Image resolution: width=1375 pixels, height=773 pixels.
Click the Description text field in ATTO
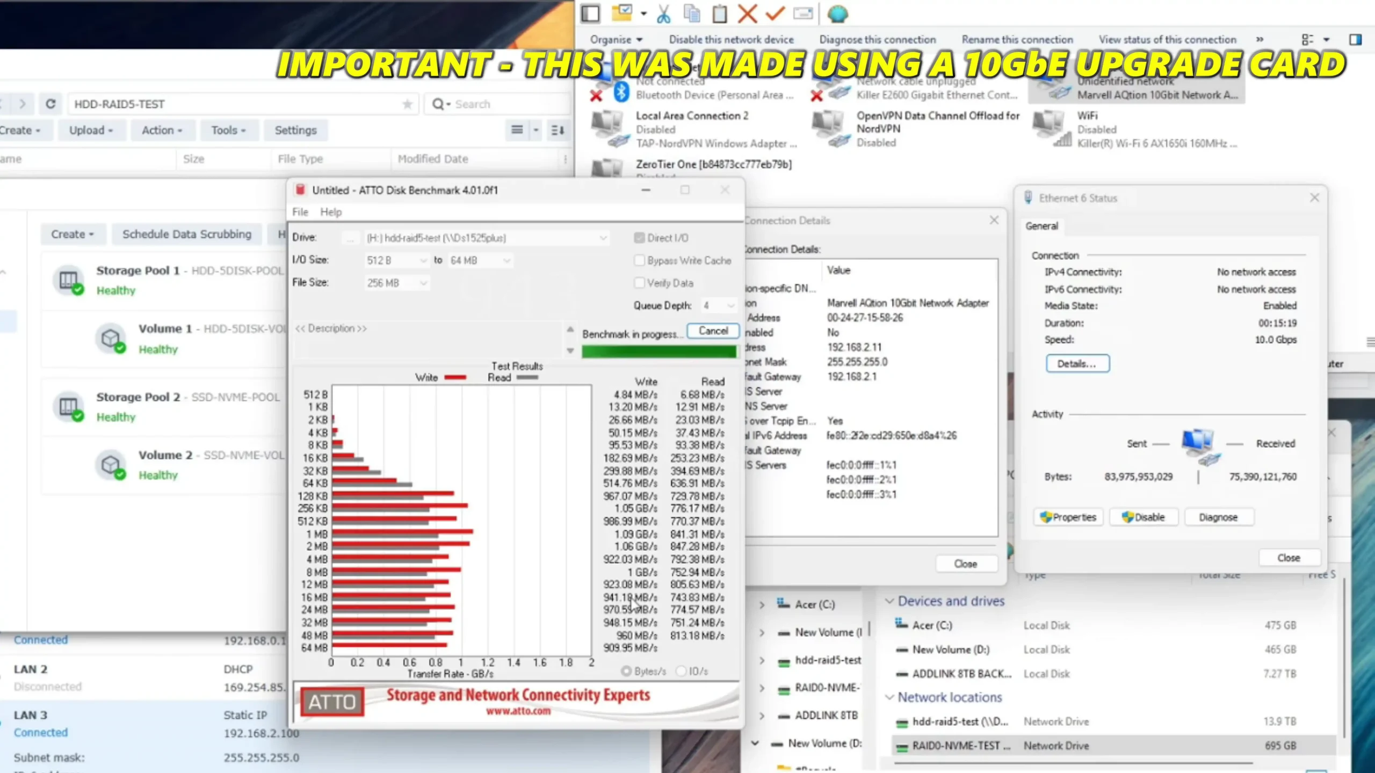click(428, 340)
